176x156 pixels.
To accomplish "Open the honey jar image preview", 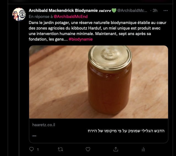I will (98, 82).
